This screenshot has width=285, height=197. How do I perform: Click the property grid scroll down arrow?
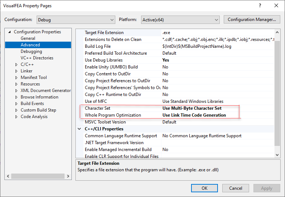click(277, 155)
